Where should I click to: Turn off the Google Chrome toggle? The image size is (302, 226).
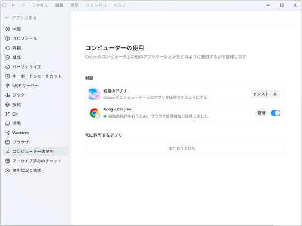point(275,113)
